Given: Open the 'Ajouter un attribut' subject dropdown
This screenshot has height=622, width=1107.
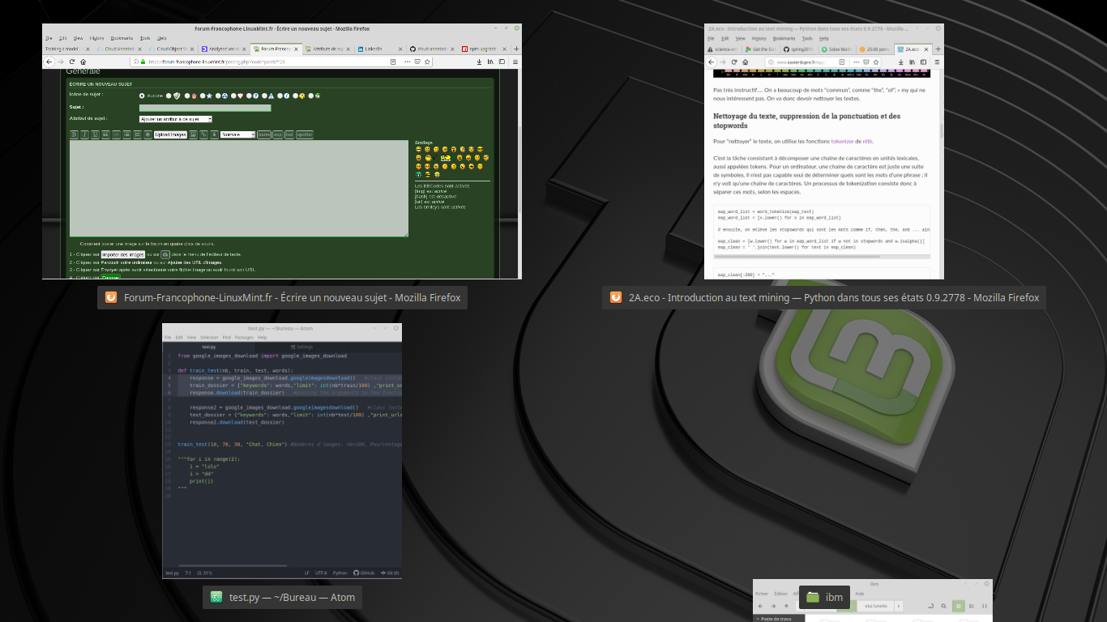Looking at the screenshot, I should [175, 119].
